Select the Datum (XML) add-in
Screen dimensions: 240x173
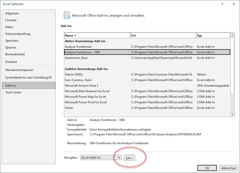click(x=147, y=75)
